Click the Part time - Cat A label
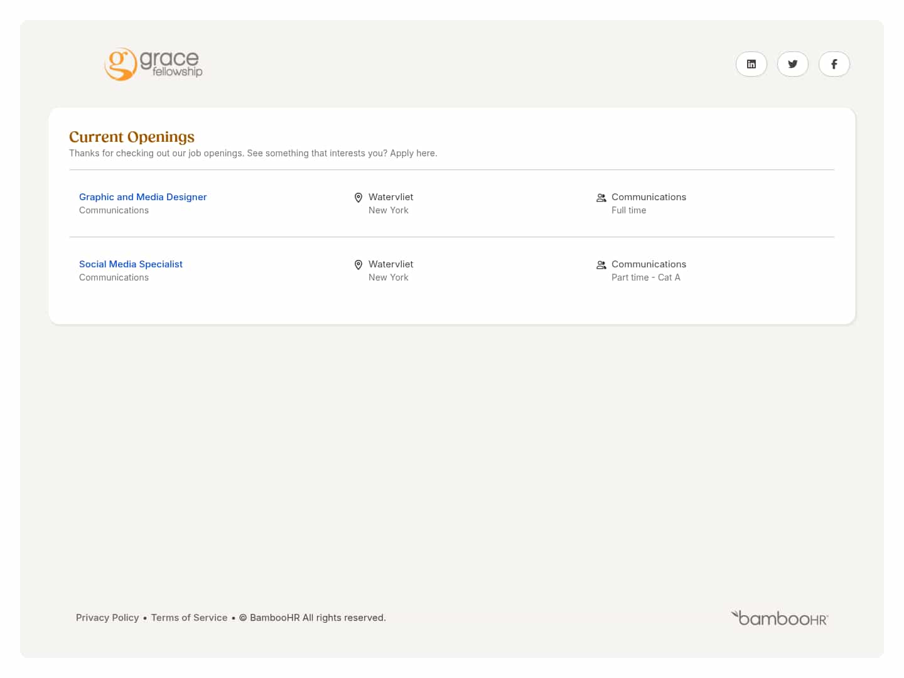The height and width of the screenshot is (678, 904). (x=645, y=277)
